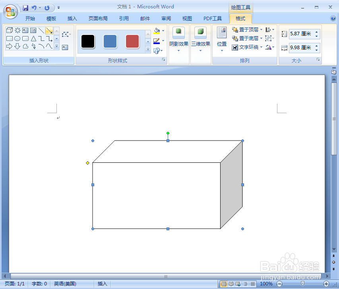Open the Shadow Effects dropdown

click(179, 45)
